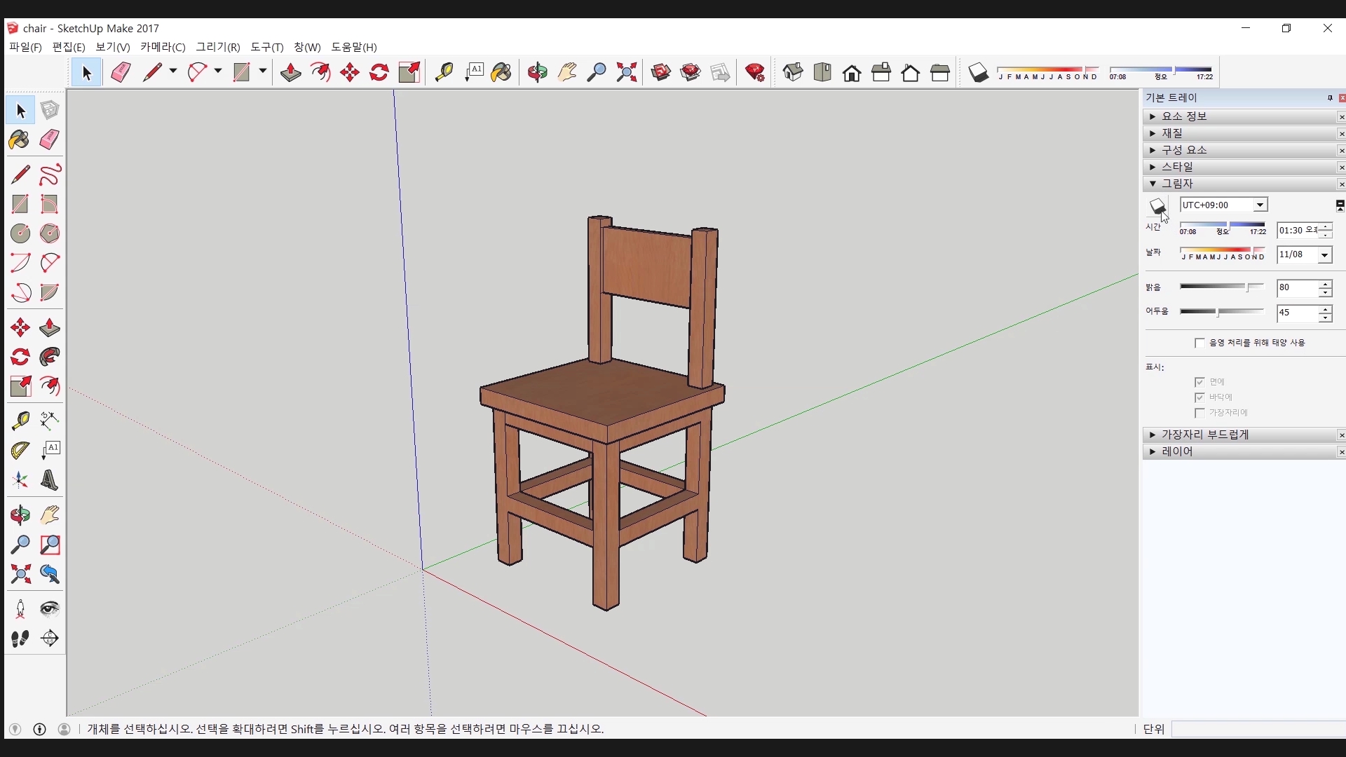Switch to the Iso view house icon
The height and width of the screenshot is (757, 1346).
pos(793,72)
